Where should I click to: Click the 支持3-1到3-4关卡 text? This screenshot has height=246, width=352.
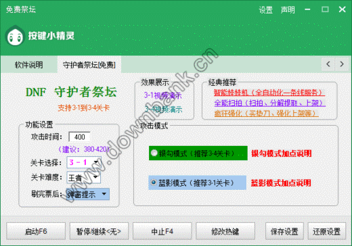click(x=84, y=108)
